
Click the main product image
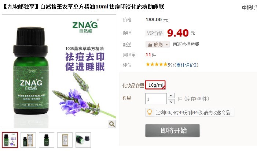(59, 71)
